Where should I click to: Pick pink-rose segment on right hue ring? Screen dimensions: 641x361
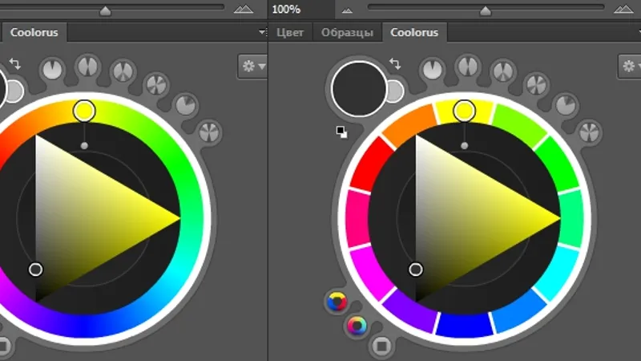(x=358, y=219)
